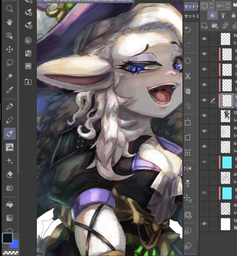Click the Free Transform skewed-box icon

tap(188, 137)
